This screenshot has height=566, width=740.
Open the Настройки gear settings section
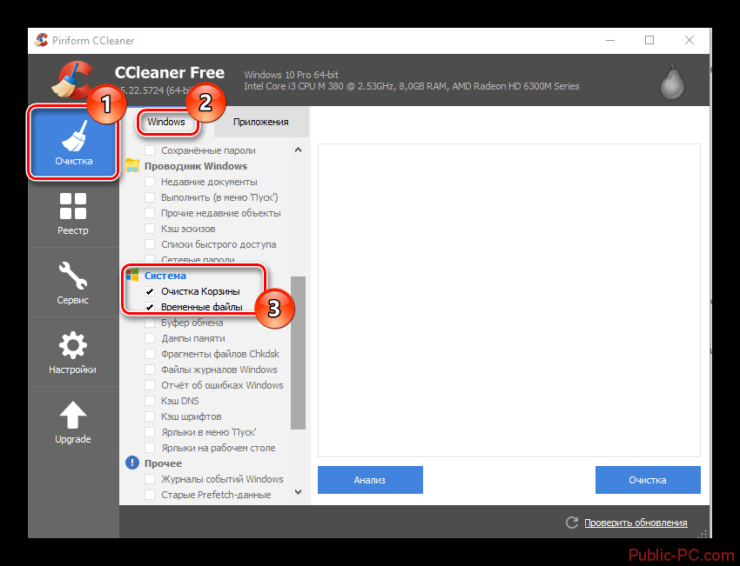pyautogui.click(x=73, y=351)
